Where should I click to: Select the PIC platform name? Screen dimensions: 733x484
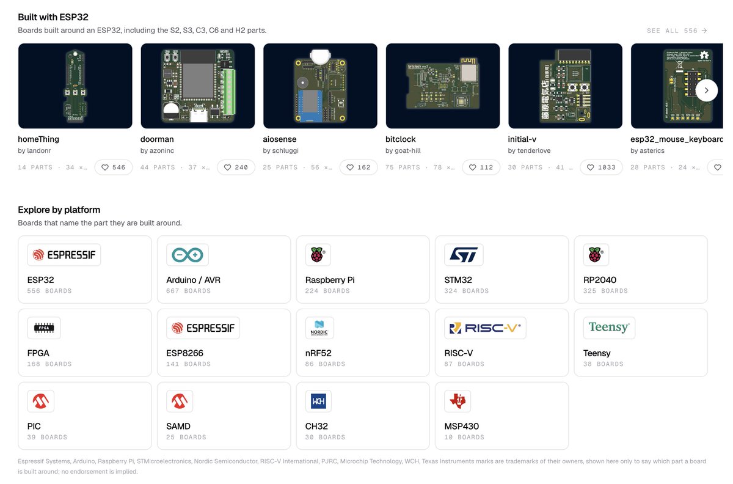coord(34,427)
